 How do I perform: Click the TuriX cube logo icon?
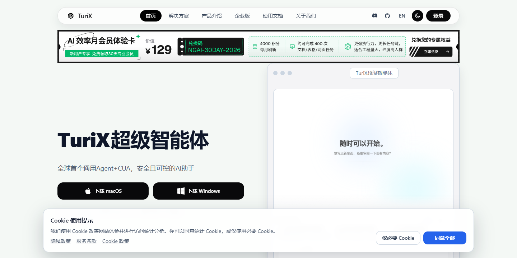tap(71, 16)
